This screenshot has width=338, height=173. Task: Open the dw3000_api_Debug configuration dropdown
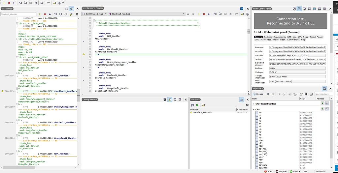point(96,14)
